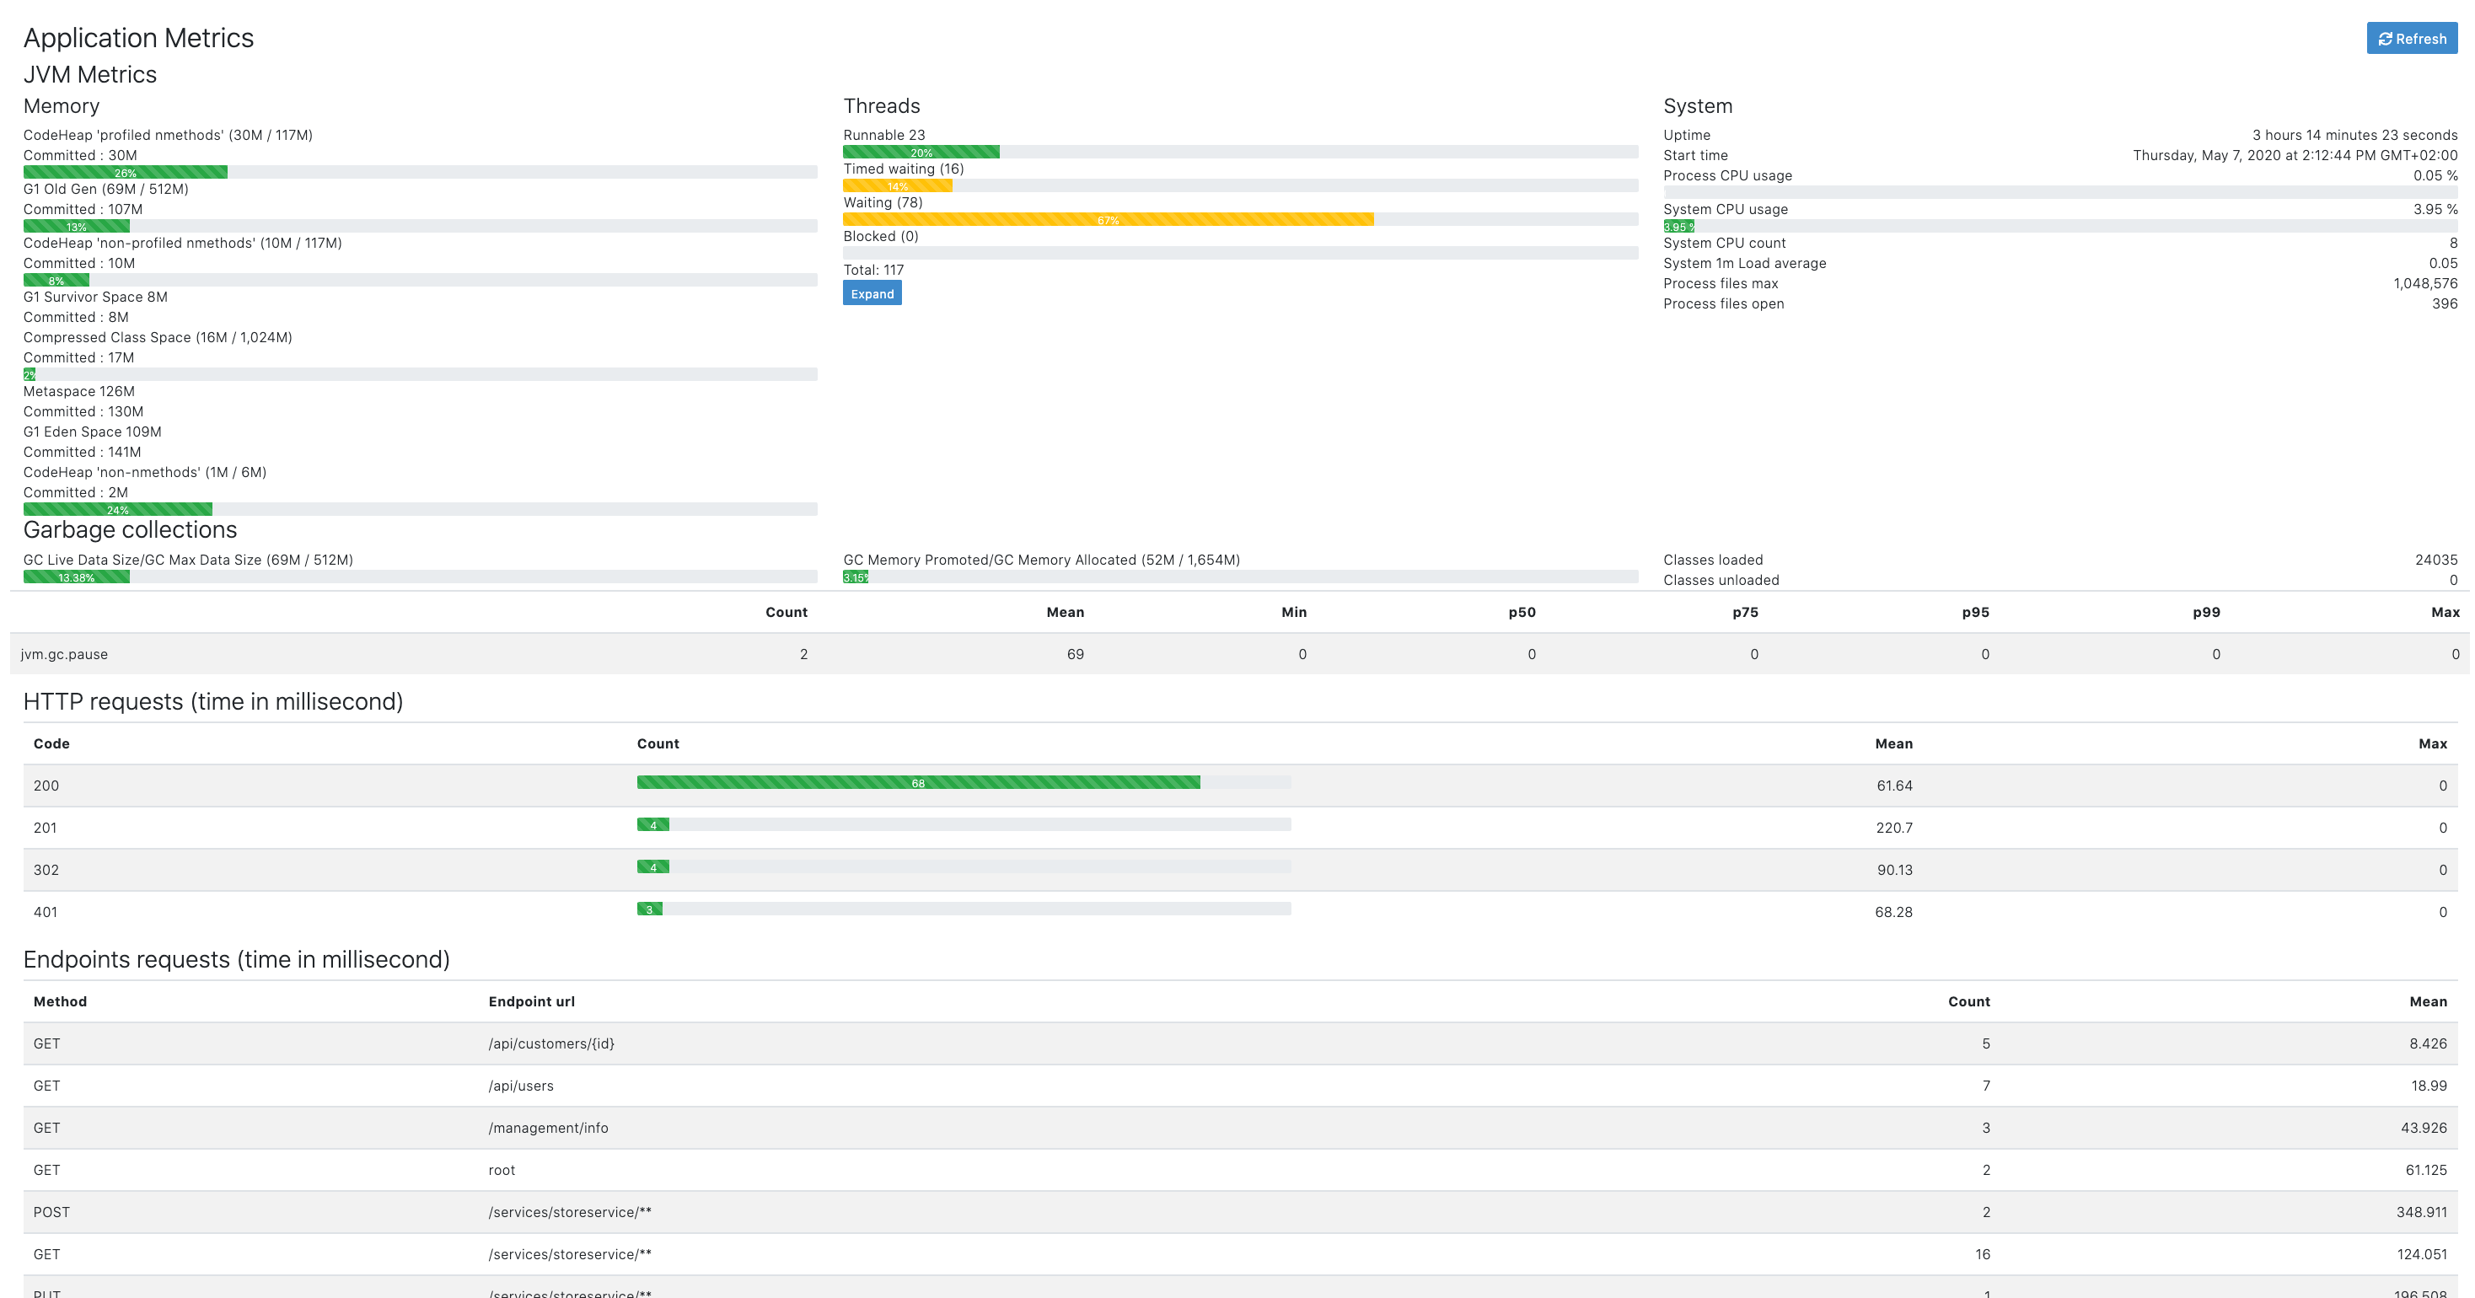Click the /api/users endpoint url
This screenshot has height=1298, width=2475.
point(521,1086)
